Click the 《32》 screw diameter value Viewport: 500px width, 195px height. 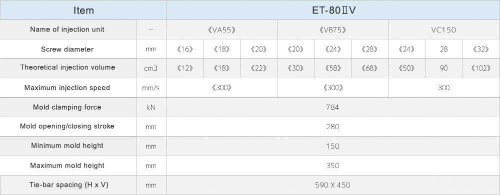[481, 49]
